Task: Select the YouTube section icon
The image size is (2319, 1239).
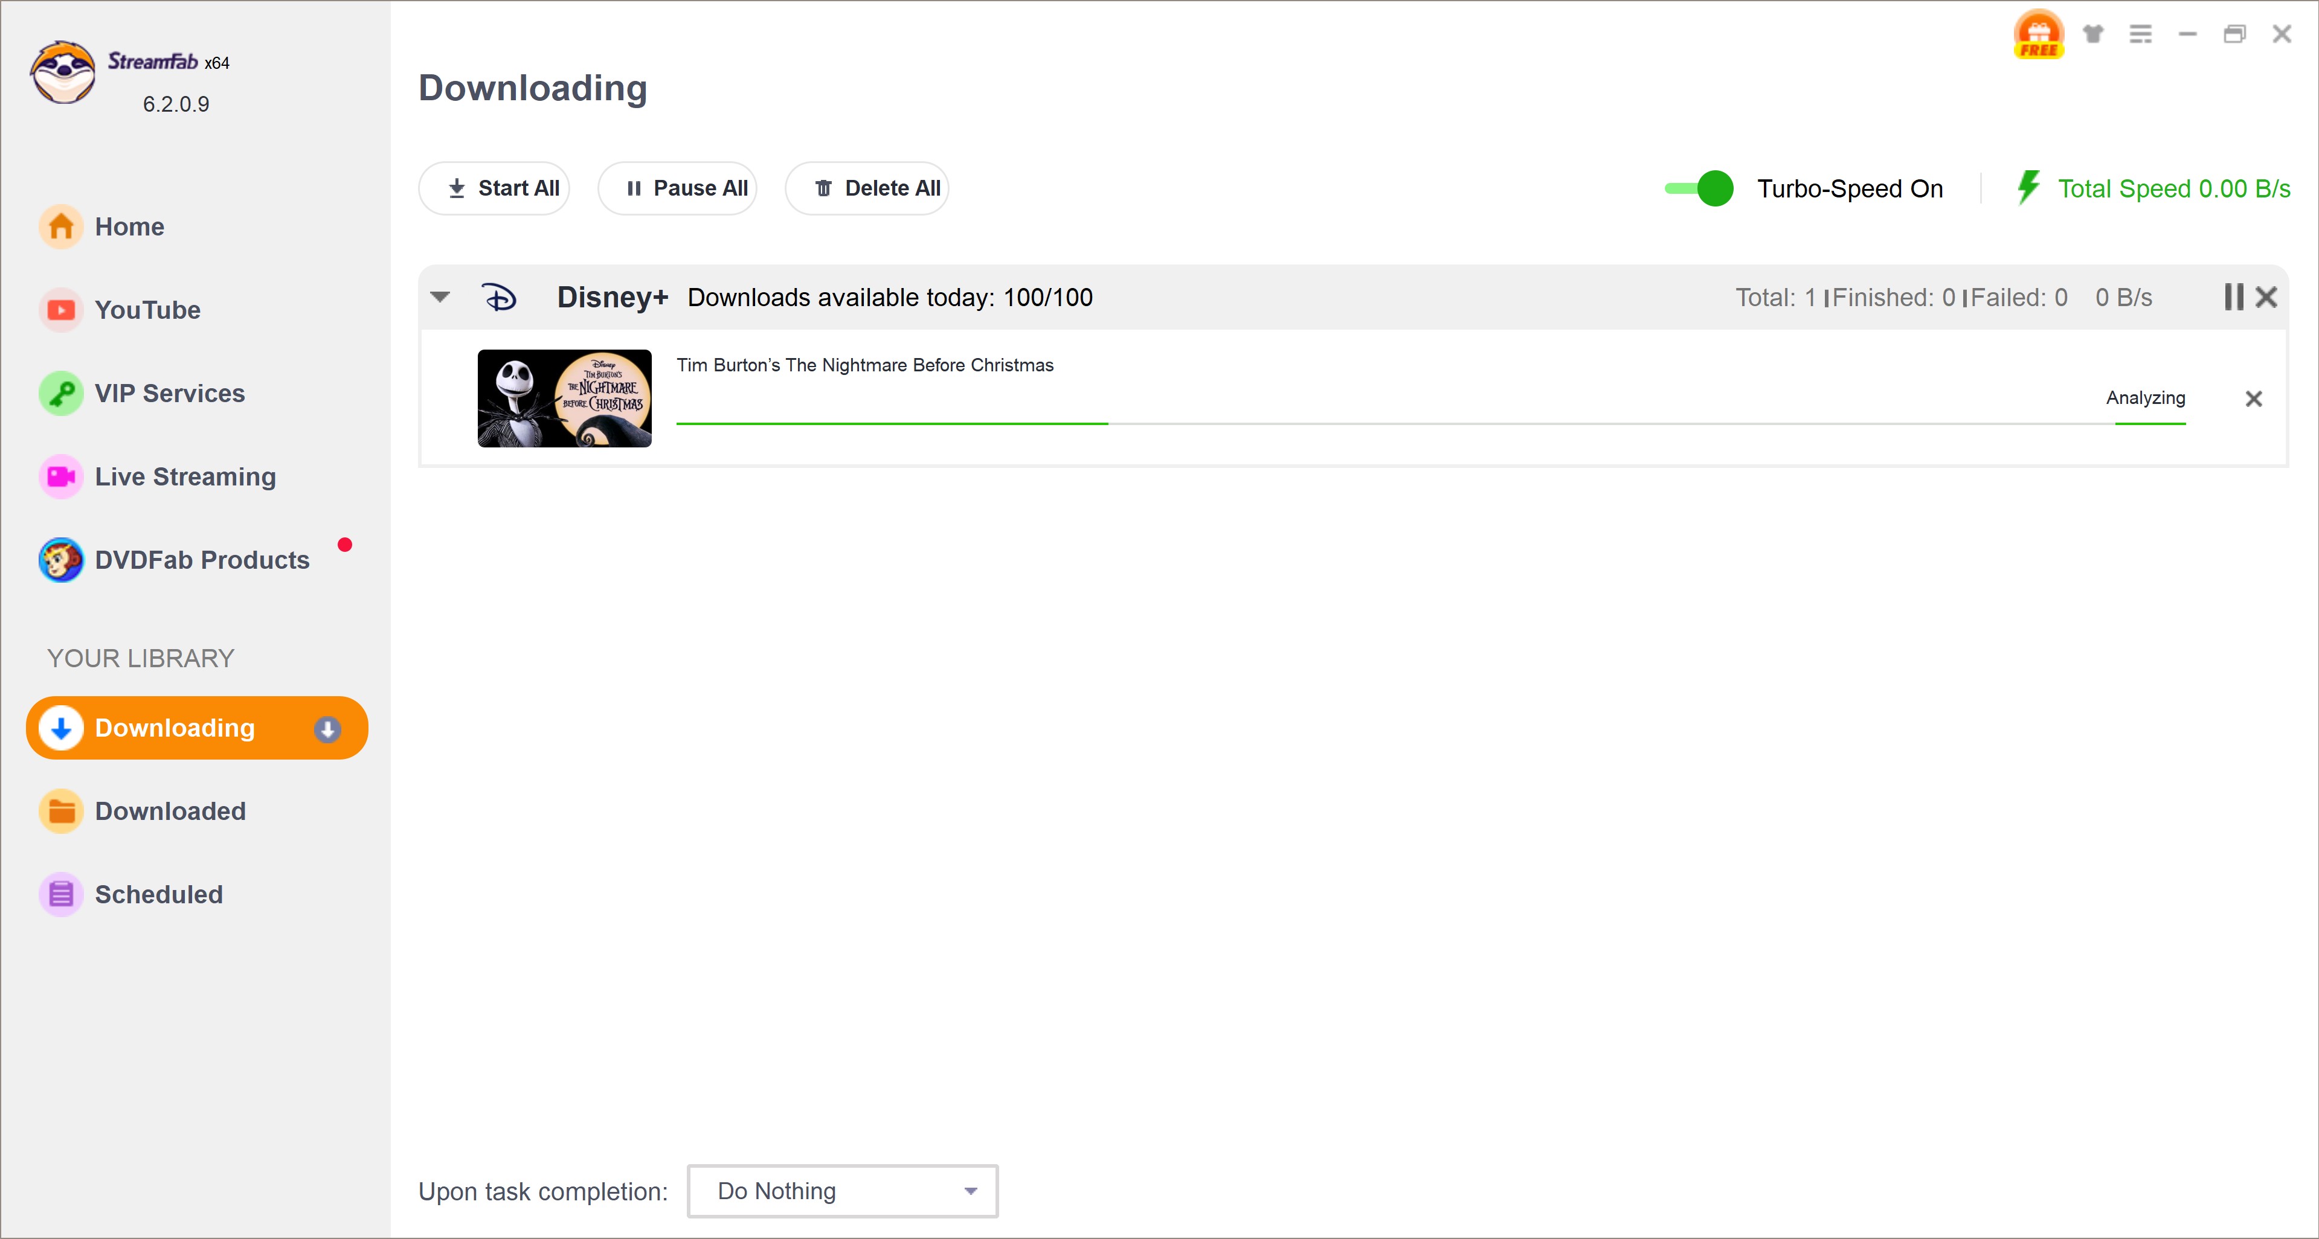Action: pos(63,310)
